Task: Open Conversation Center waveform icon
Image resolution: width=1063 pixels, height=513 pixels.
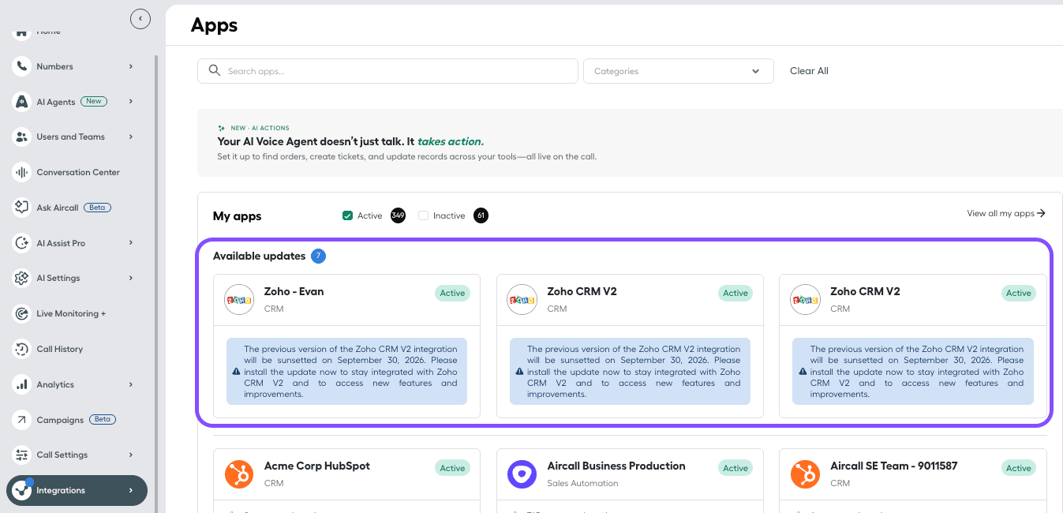Action: pyautogui.click(x=22, y=172)
